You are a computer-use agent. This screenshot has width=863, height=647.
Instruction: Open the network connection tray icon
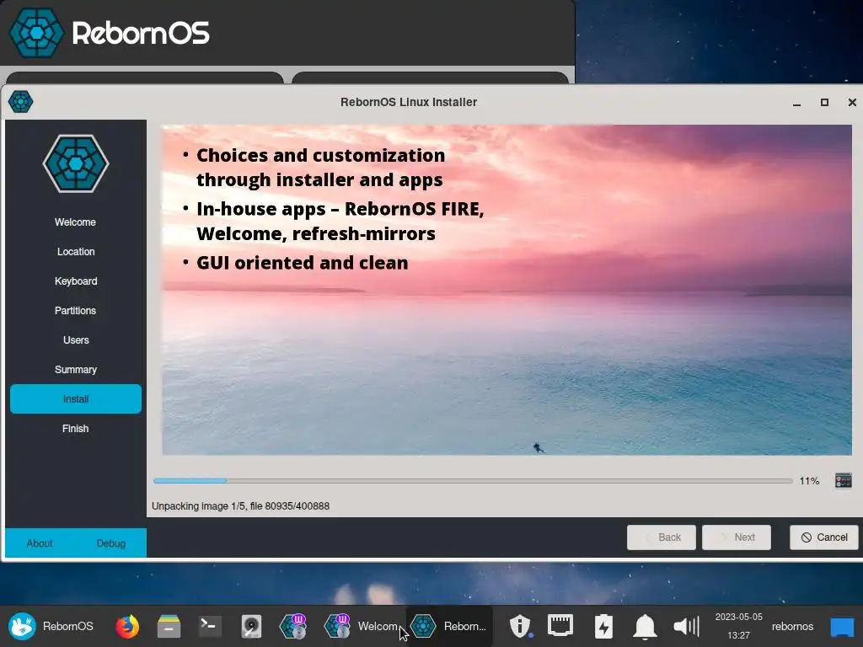point(560,626)
